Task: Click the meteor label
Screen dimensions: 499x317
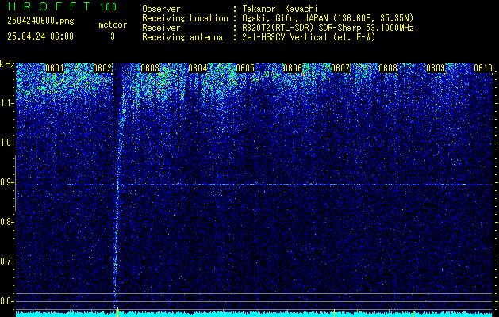Action: click(113, 25)
